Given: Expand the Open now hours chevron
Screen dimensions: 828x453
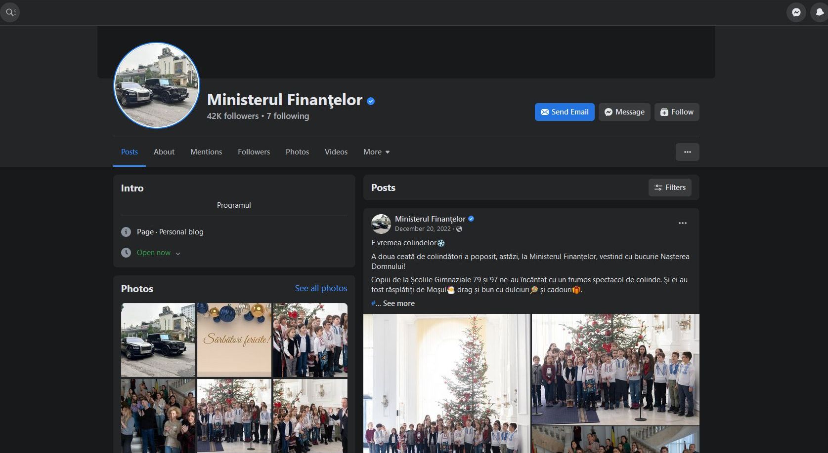Looking at the screenshot, I should pyautogui.click(x=178, y=253).
